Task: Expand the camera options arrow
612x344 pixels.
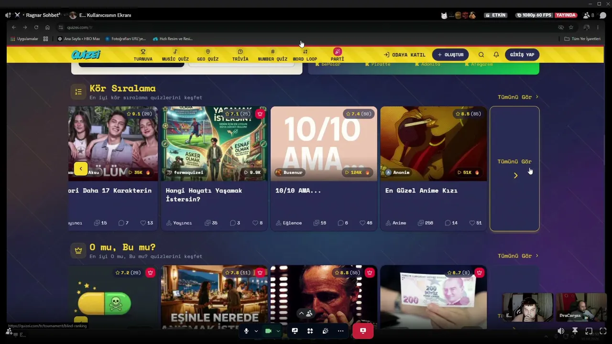Action: point(278,331)
